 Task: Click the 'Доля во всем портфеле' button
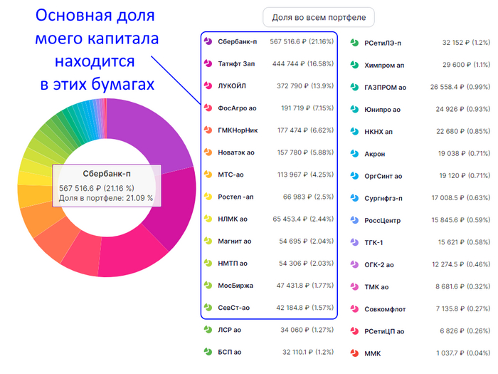(x=319, y=17)
